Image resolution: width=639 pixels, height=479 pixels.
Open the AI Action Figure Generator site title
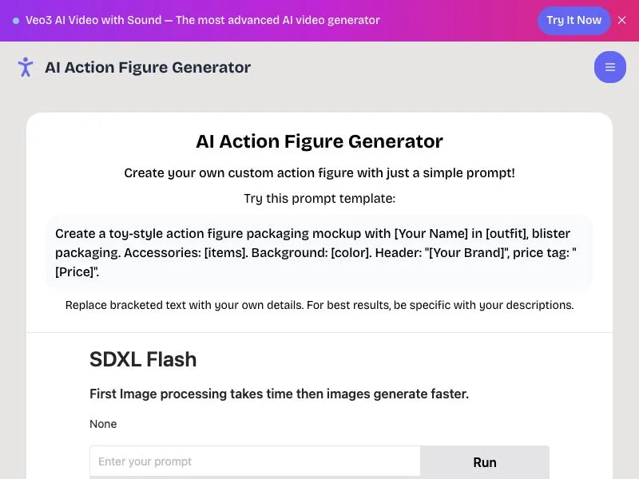(x=148, y=67)
